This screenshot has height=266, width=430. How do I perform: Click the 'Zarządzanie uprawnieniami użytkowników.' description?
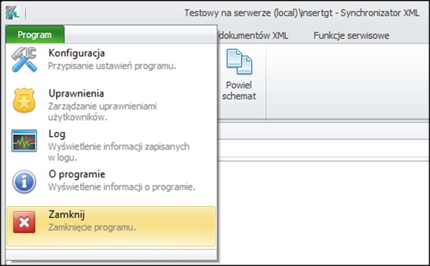(x=102, y=112)
